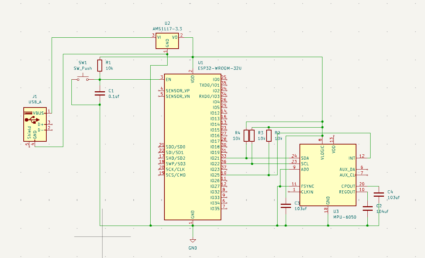Click the C1 reference label
Viewport: 425px width, 258px height.
click(x=111, y=91)
